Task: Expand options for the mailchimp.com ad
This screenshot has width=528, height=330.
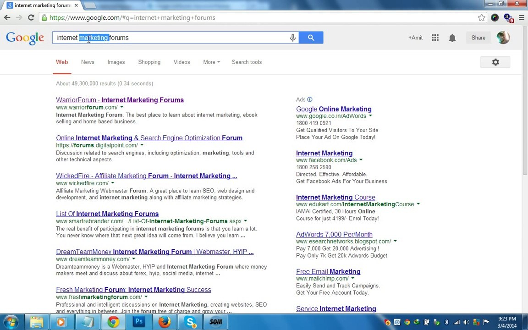Action: (x=352, y=279)
